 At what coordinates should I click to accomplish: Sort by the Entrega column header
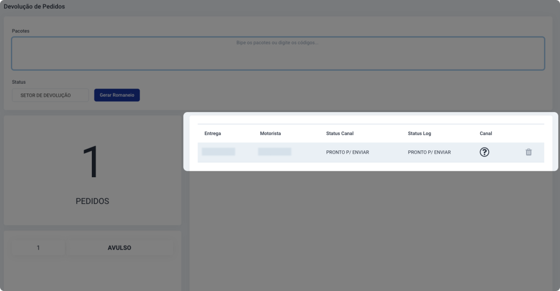[x=213, y=133]
